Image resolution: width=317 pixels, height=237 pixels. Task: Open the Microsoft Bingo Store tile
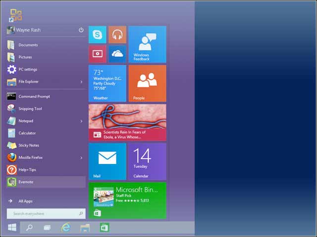tap(127, 200)
